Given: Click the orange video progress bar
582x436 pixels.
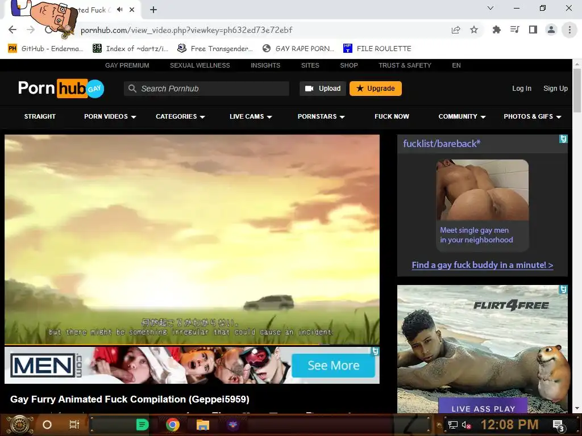Looking at the screenshot, I should (x=162, y=345).
